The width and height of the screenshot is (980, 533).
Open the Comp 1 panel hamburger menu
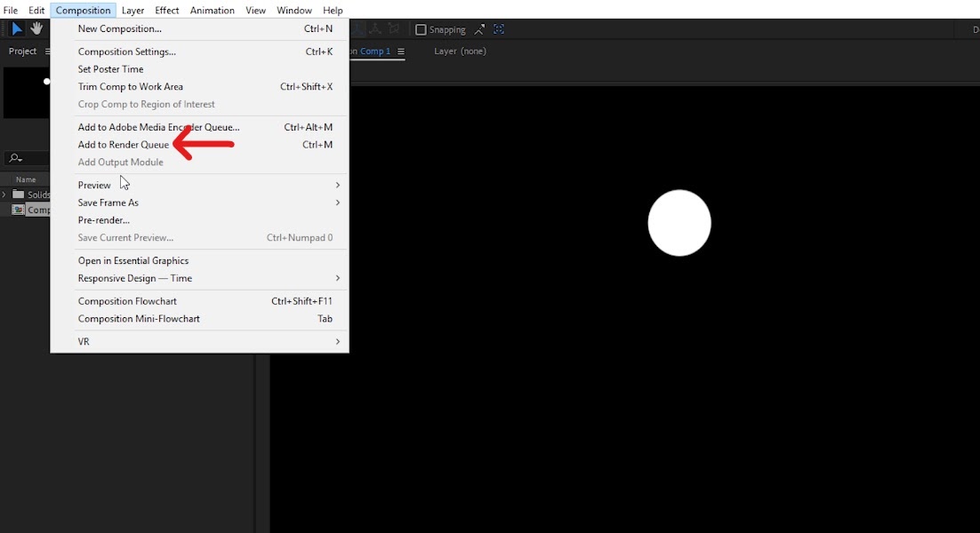coord(400,52)
